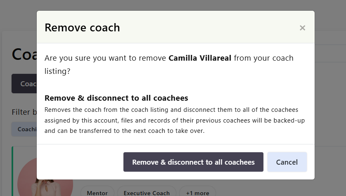Viewport: 346px width, 196px height.
Task: Click the dialog footer left of Remove button
Action: coord(78,162)
